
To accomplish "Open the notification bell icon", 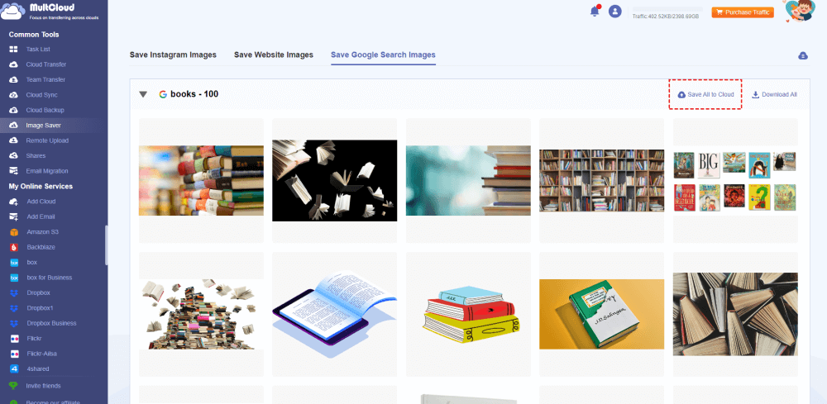I will (x=595, y=11).
